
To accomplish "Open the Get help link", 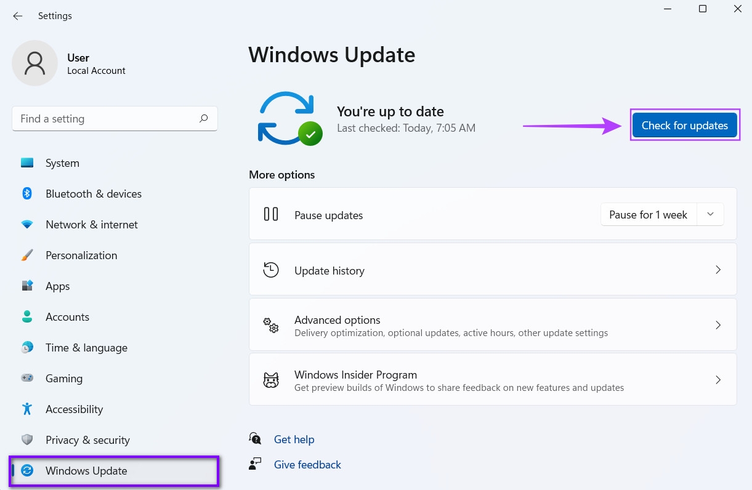I will click(294, 440).
